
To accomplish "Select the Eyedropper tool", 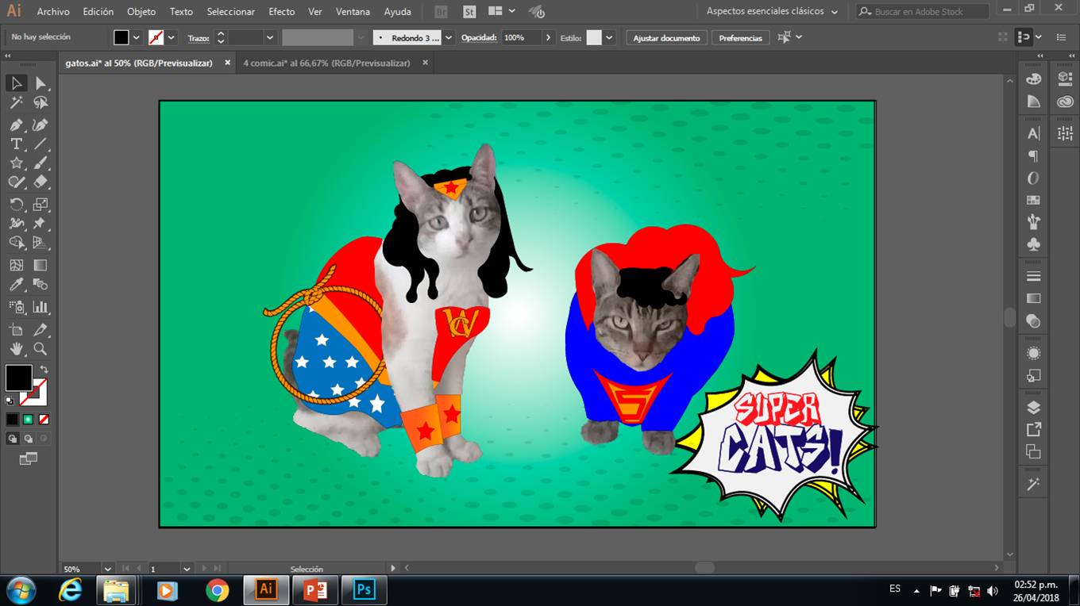I will pyautogui.click(x=16, y=285).
